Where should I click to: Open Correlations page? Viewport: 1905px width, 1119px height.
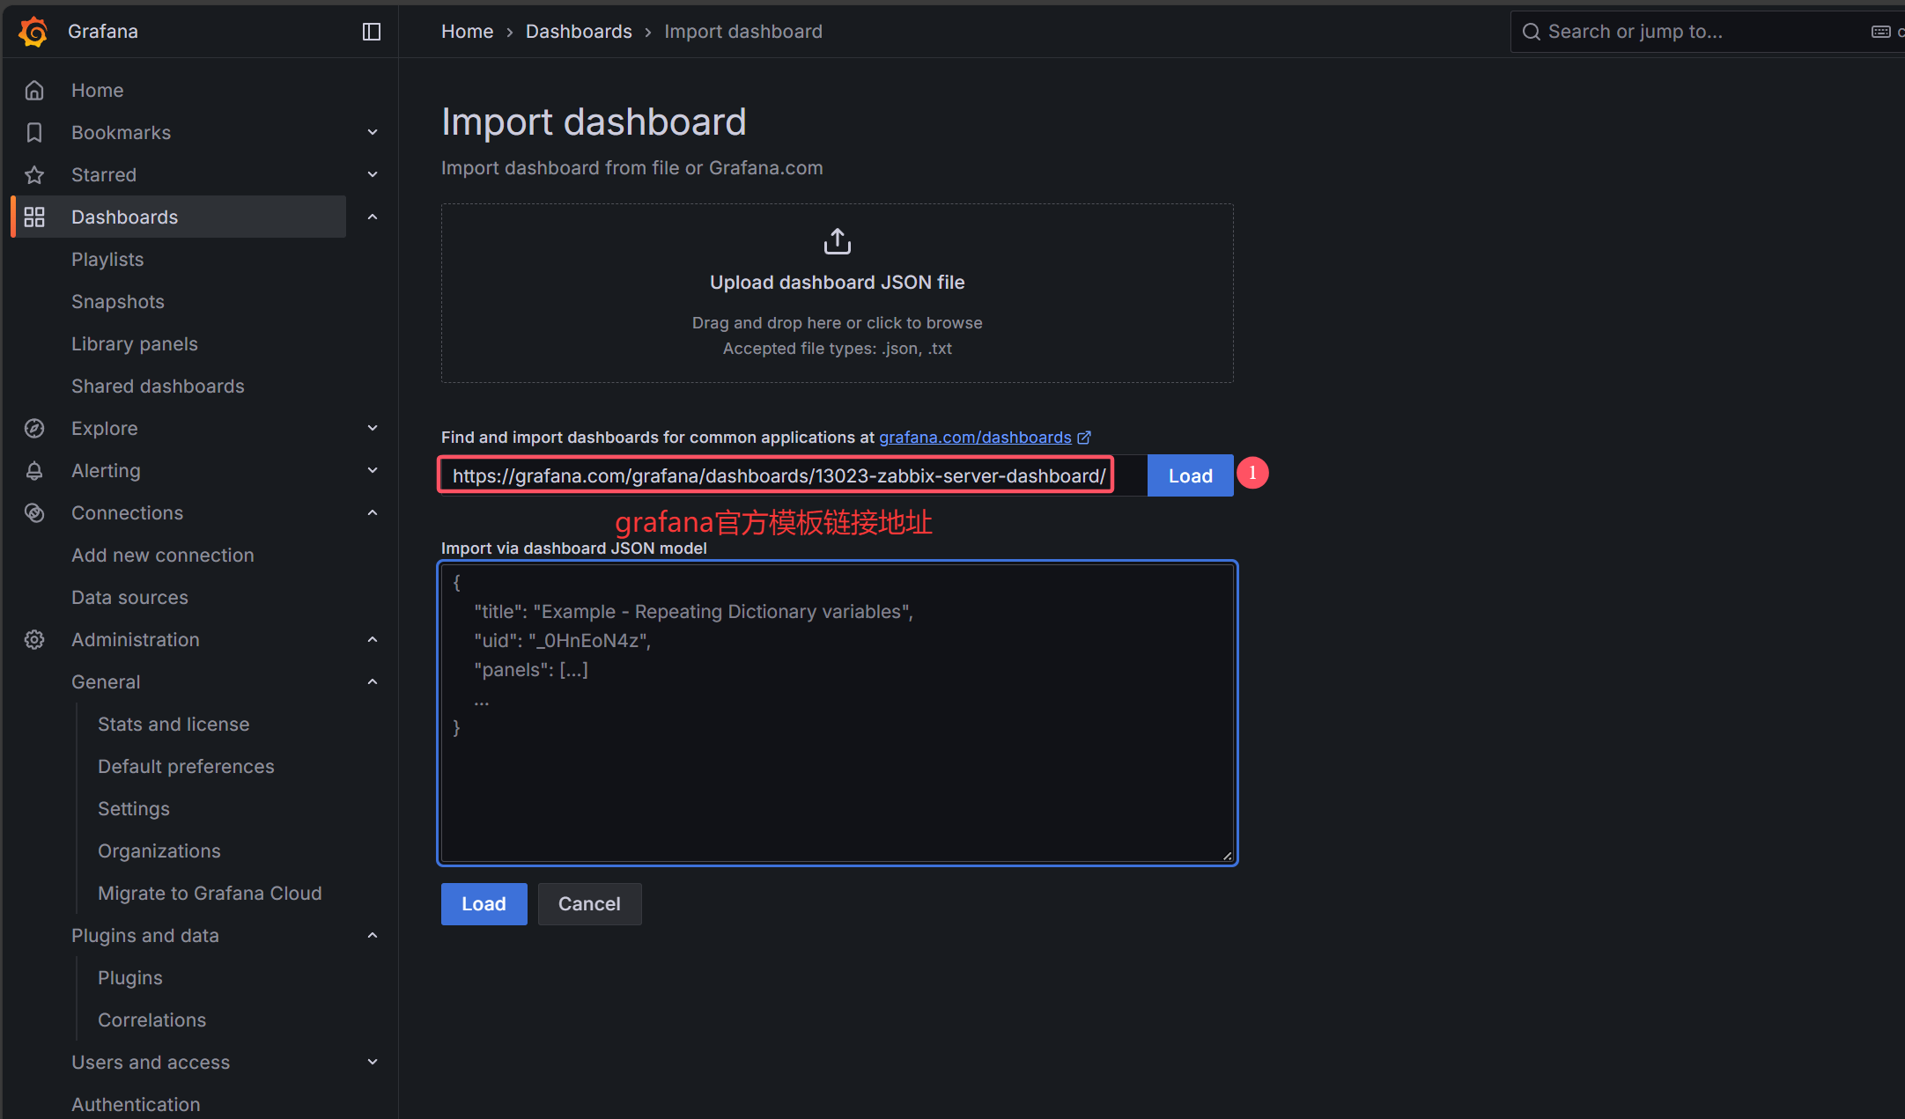point(151,1020)
